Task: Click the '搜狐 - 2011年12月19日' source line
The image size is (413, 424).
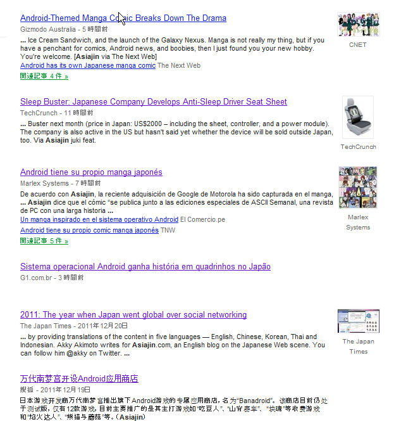Action: [x=55, y=390]
